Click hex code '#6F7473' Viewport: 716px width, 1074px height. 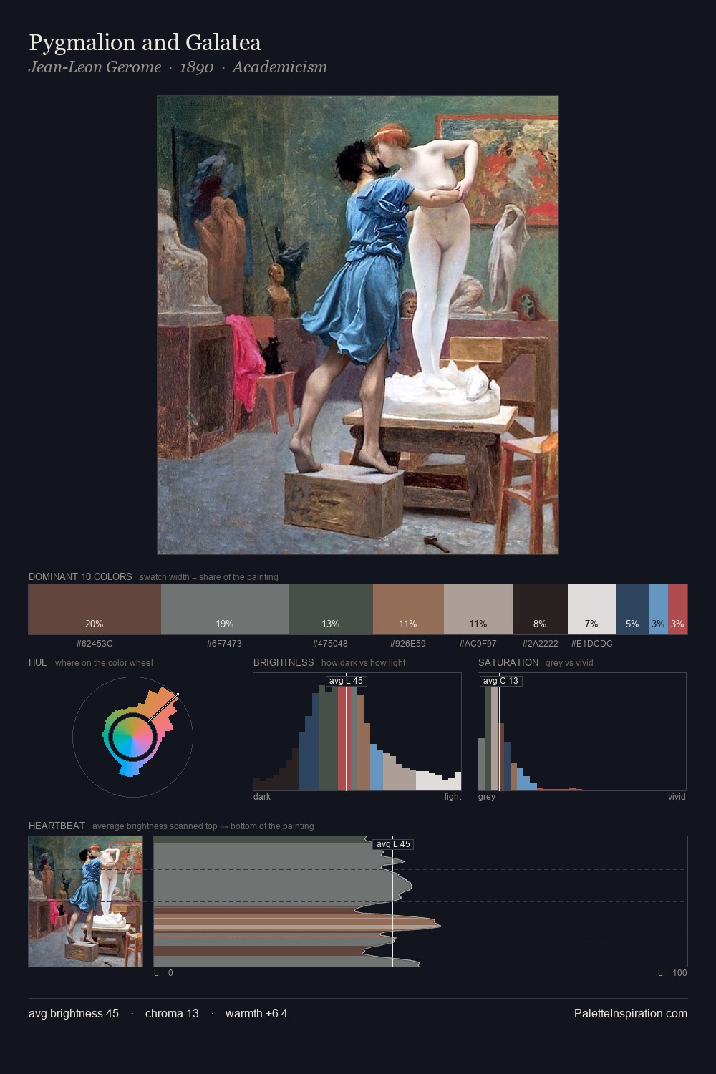(225, 644)
